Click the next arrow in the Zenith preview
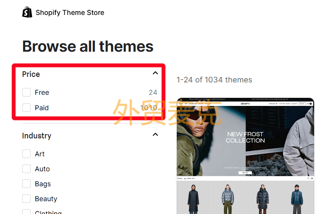Viewport: 327px width, 214px height. tap(312, 178)
